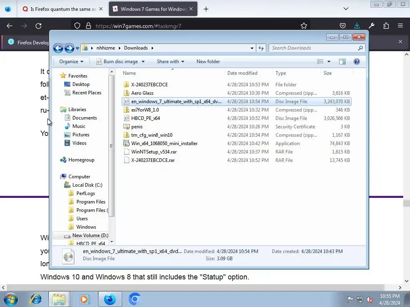Open Desktop in Favorites

point(81,84)
